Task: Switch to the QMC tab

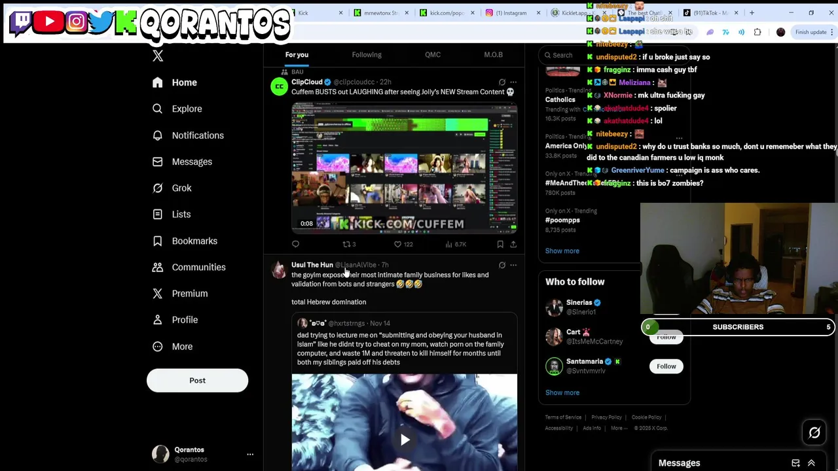Action: (x=433, y=55)
